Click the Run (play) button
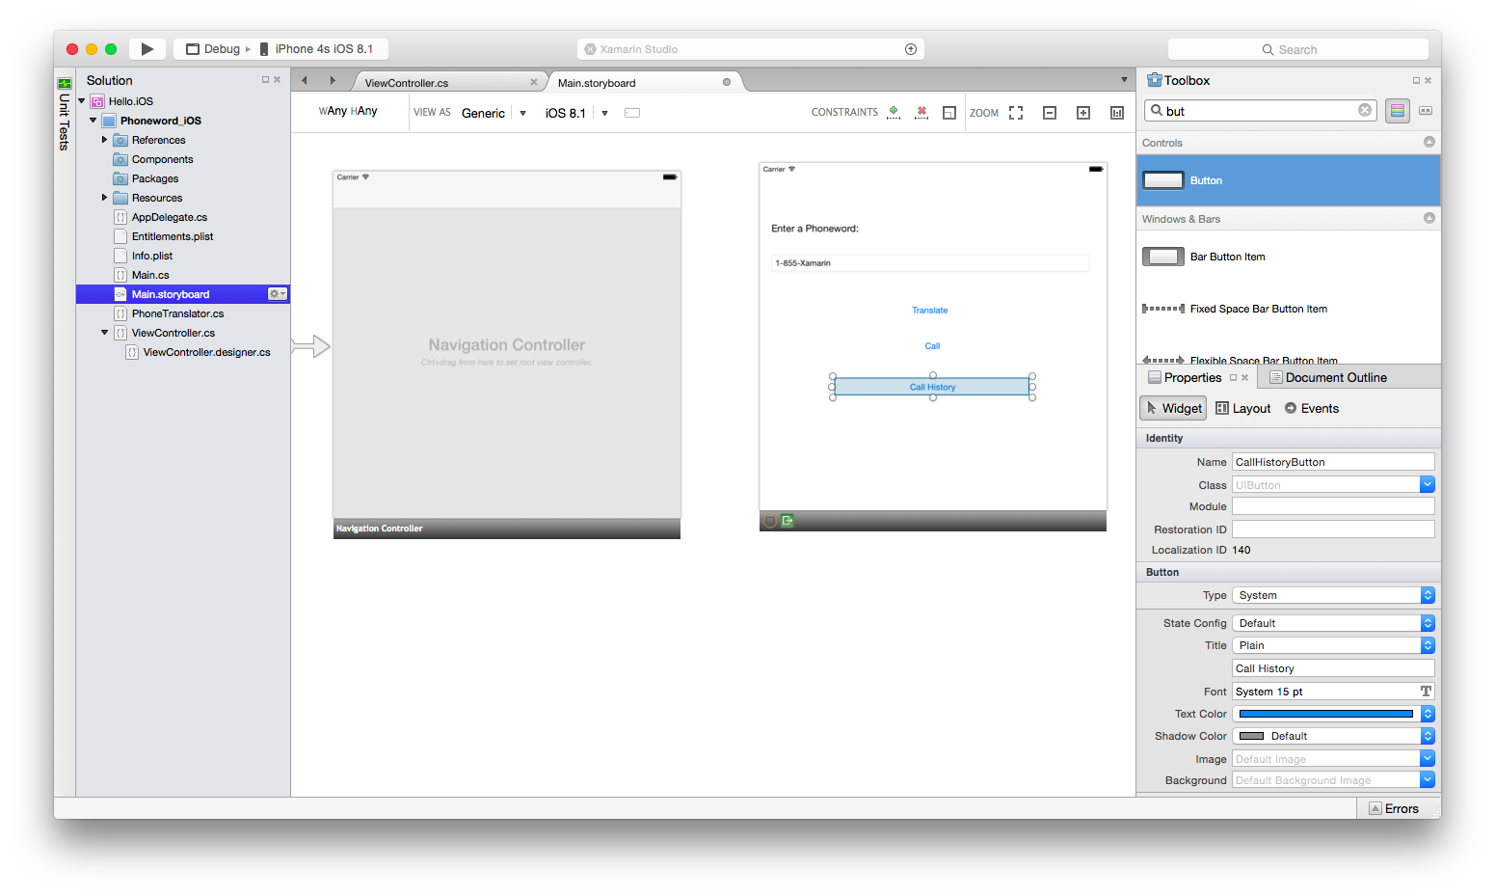 [147, 49]
